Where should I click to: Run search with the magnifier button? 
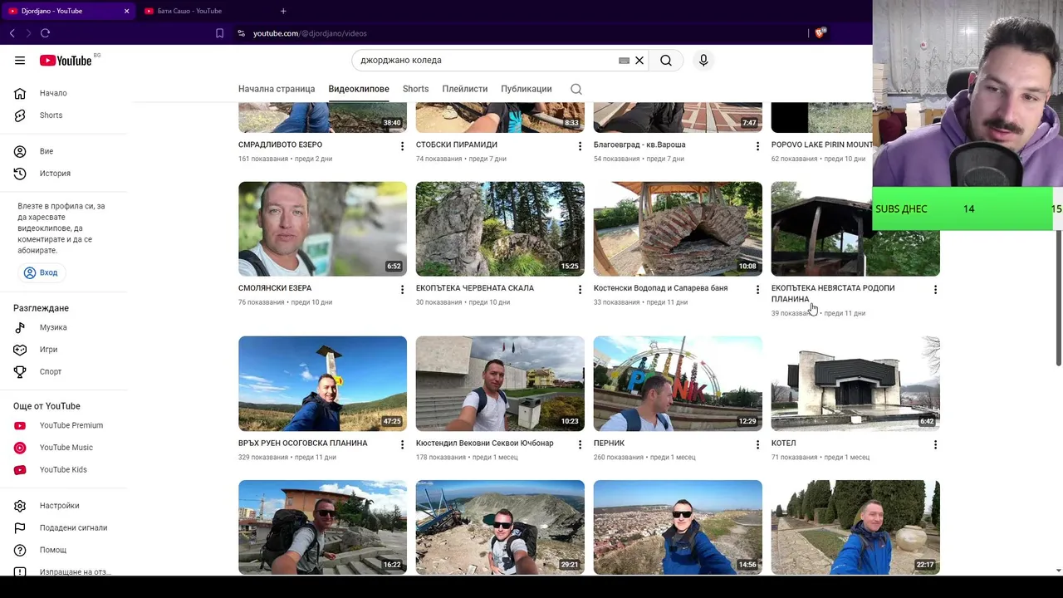666,60
